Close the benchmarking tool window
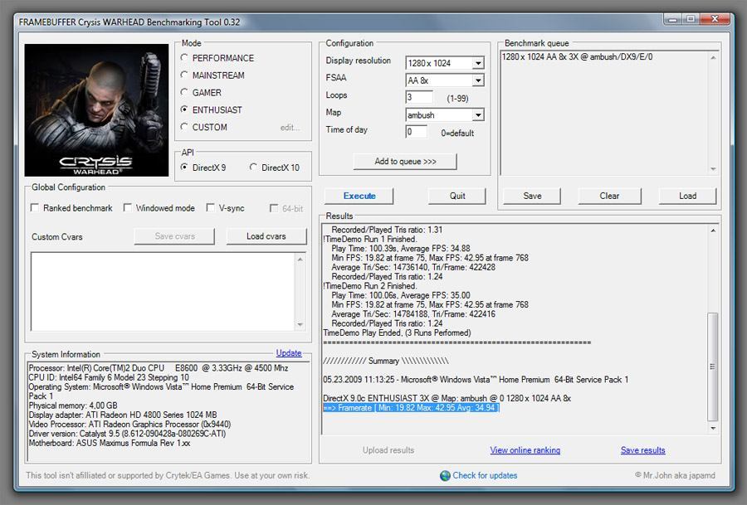Image resolution: width=747 pixels, height=505 pixels. 715,20
